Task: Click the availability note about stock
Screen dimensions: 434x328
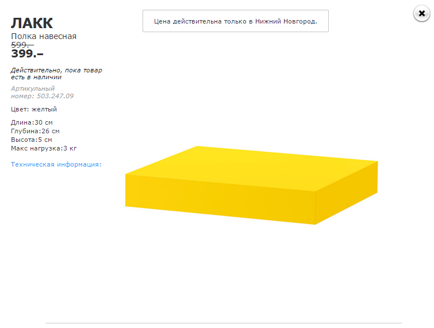Action: coord(56,74)
